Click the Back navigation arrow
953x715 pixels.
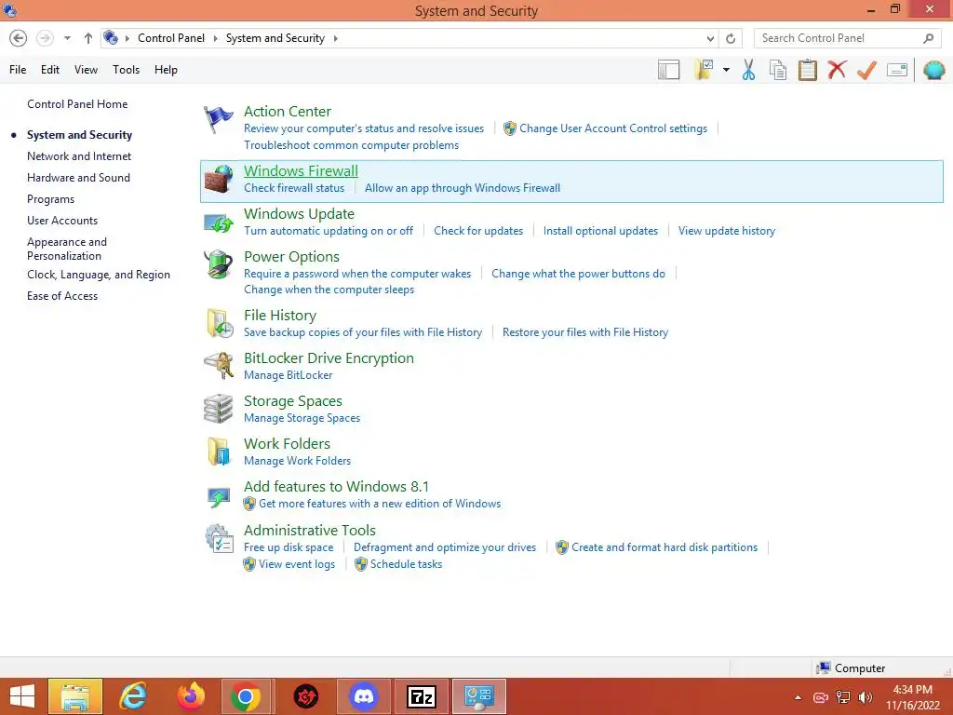point(19,38)
